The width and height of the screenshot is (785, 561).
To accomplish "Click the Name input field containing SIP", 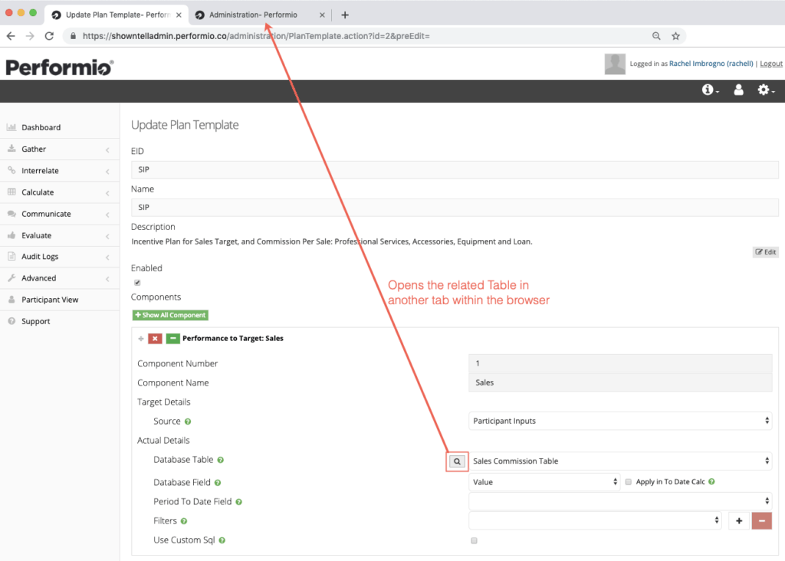I will click(x=455, y=208).
